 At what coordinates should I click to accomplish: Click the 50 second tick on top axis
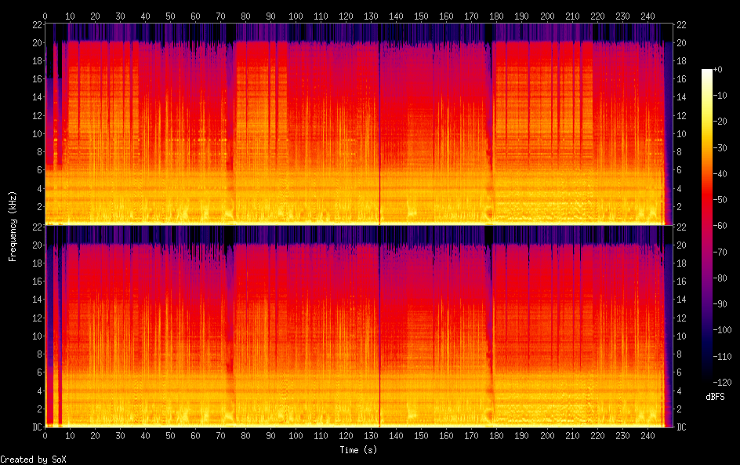tap(170, 16)
